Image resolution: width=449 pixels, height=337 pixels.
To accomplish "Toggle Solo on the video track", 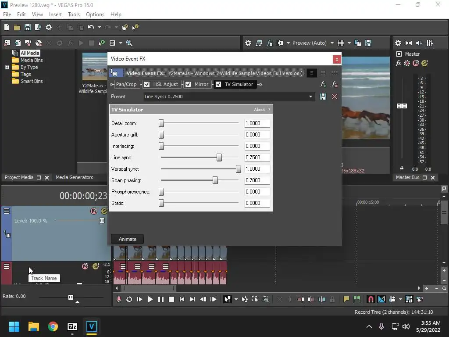I will [x=104, y=211].
